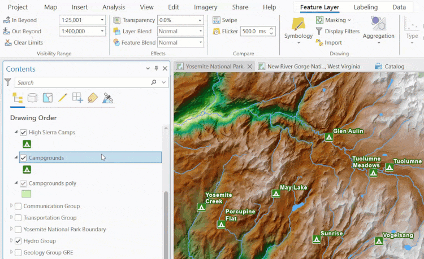Expand the Transportation Group

click(x=11, y=217)
